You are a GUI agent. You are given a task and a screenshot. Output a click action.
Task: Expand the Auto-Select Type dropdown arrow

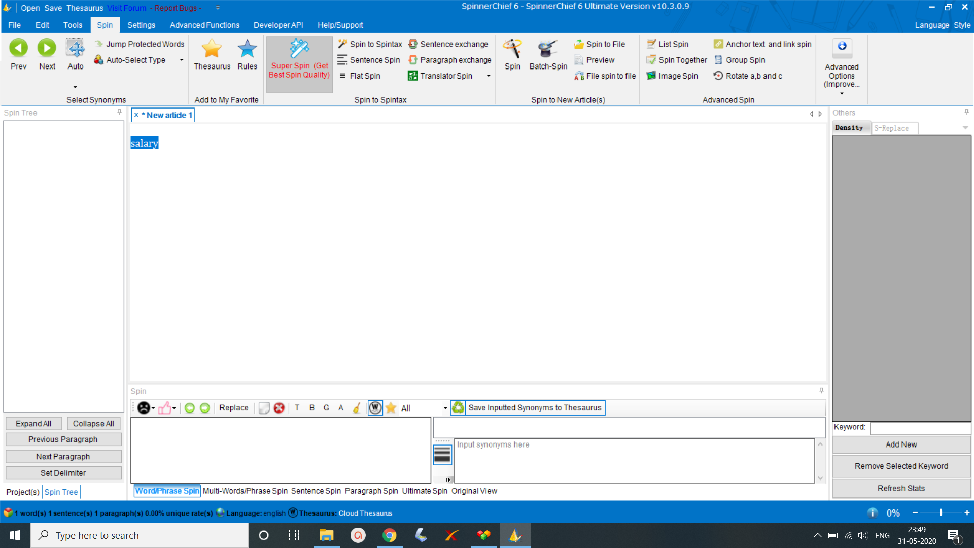coord(182,60)
